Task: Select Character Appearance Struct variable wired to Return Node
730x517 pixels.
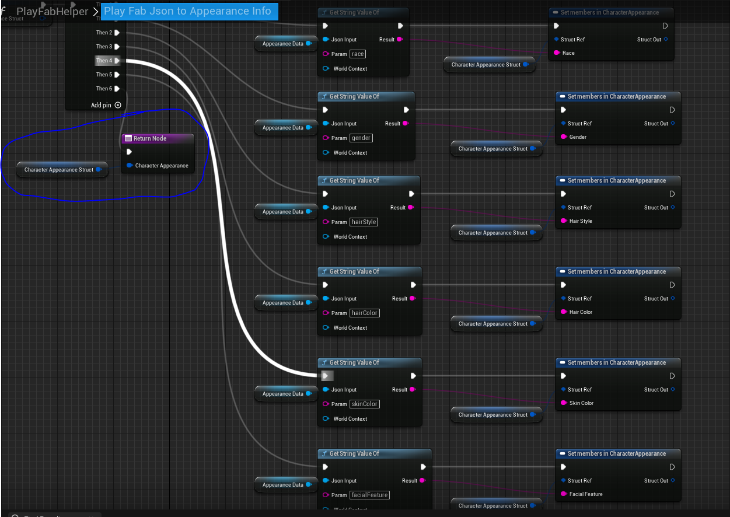Action: [x=62, y=170]
